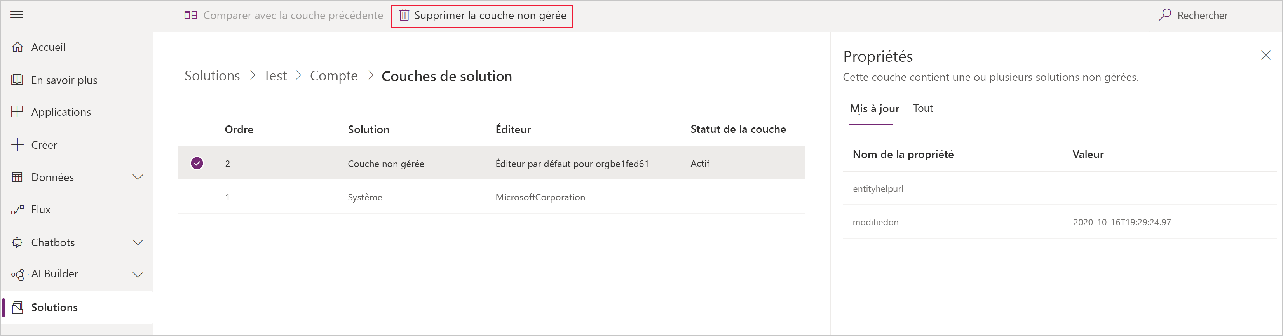Switch to the Tout tab
The height and width of the screenshot is (336, 1283).
click(x=923, y=108)
